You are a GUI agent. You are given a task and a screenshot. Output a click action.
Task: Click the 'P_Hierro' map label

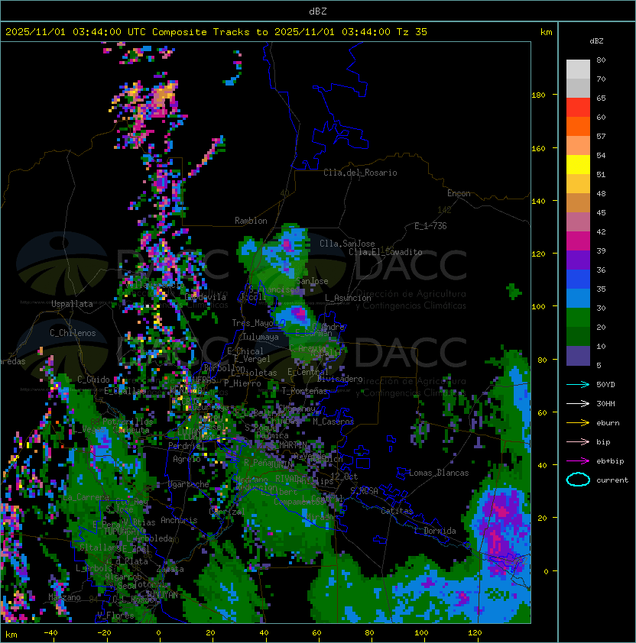(242, 383)
